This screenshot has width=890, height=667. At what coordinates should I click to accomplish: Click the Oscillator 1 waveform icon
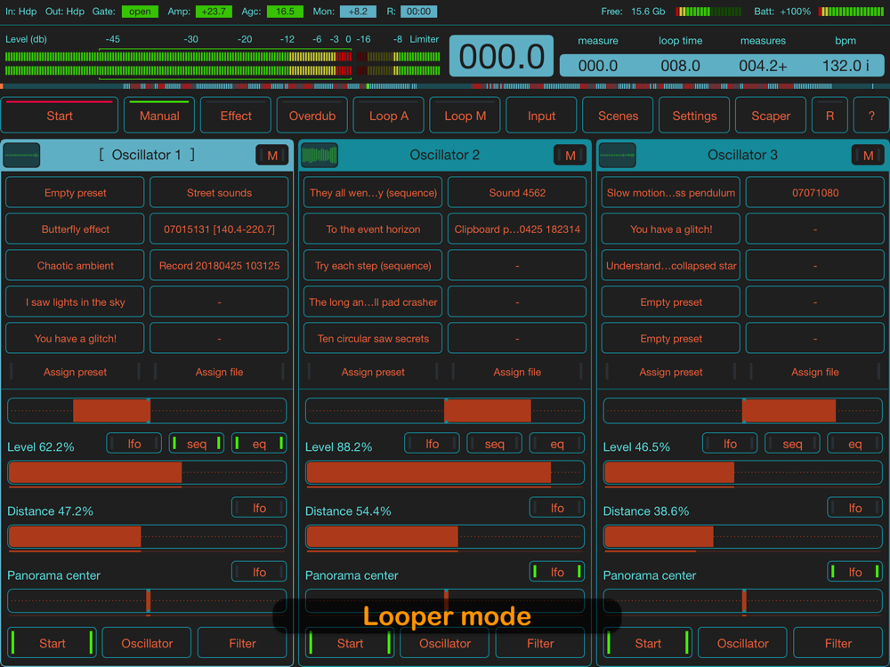[21, 156]
